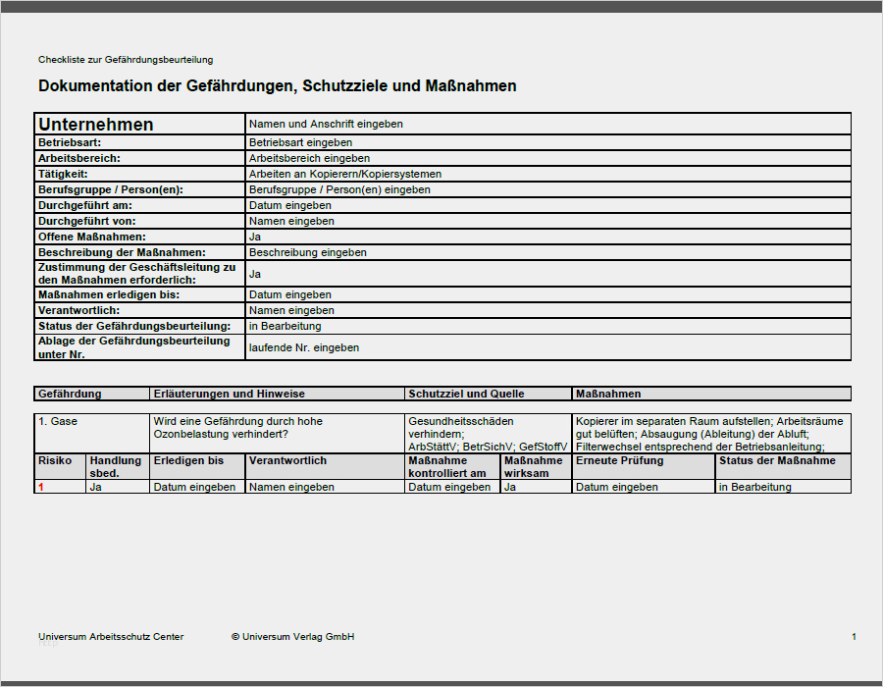
Task: Click the 'Status der Gefährdungsbeurteilung:' label
Action: pyautogui.click(x=134, y=326)
